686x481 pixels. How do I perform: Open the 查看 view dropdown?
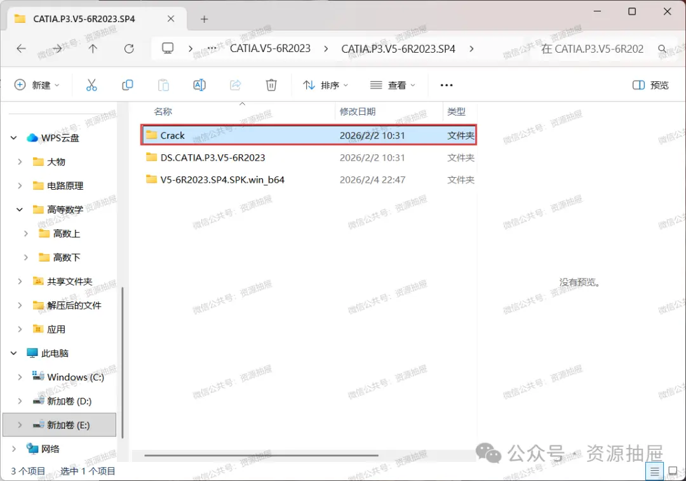393,85
